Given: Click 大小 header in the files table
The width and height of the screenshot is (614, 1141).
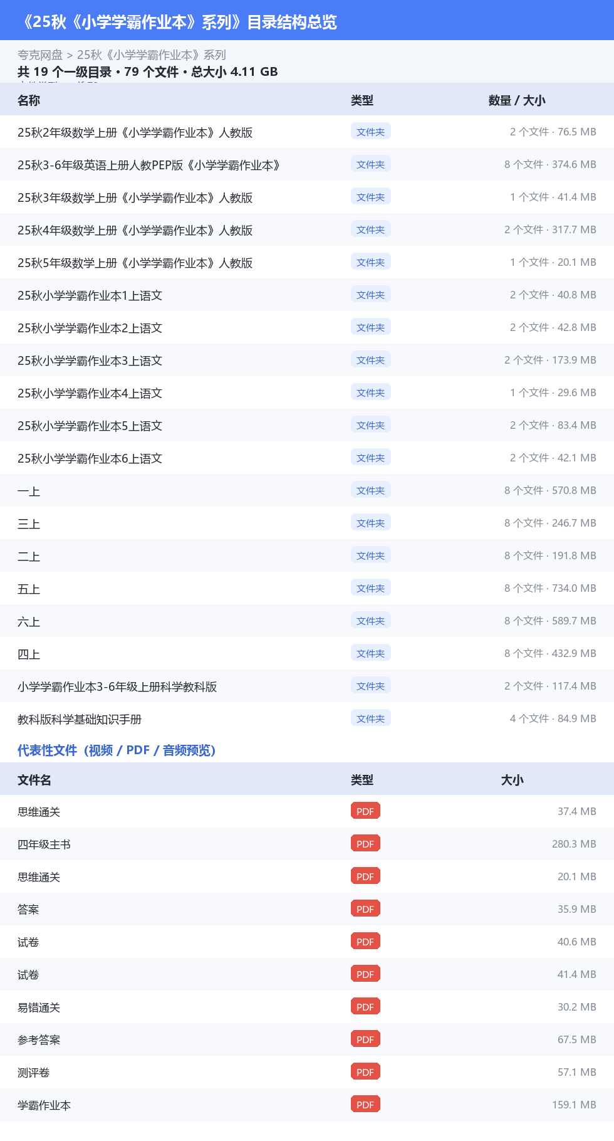Looking at the screenshot, I should [x=513, y=780].
